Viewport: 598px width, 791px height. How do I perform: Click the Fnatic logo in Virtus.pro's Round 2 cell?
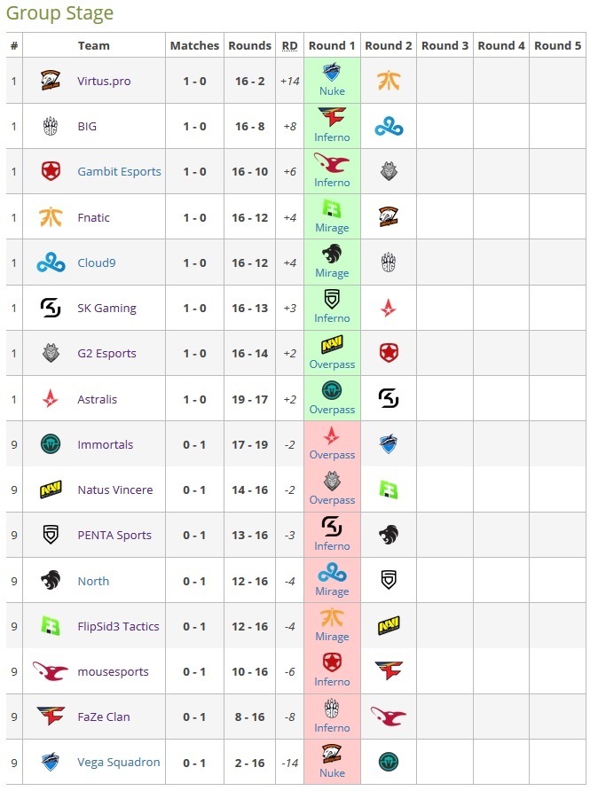pyautogui.click(x=389, y=81)
